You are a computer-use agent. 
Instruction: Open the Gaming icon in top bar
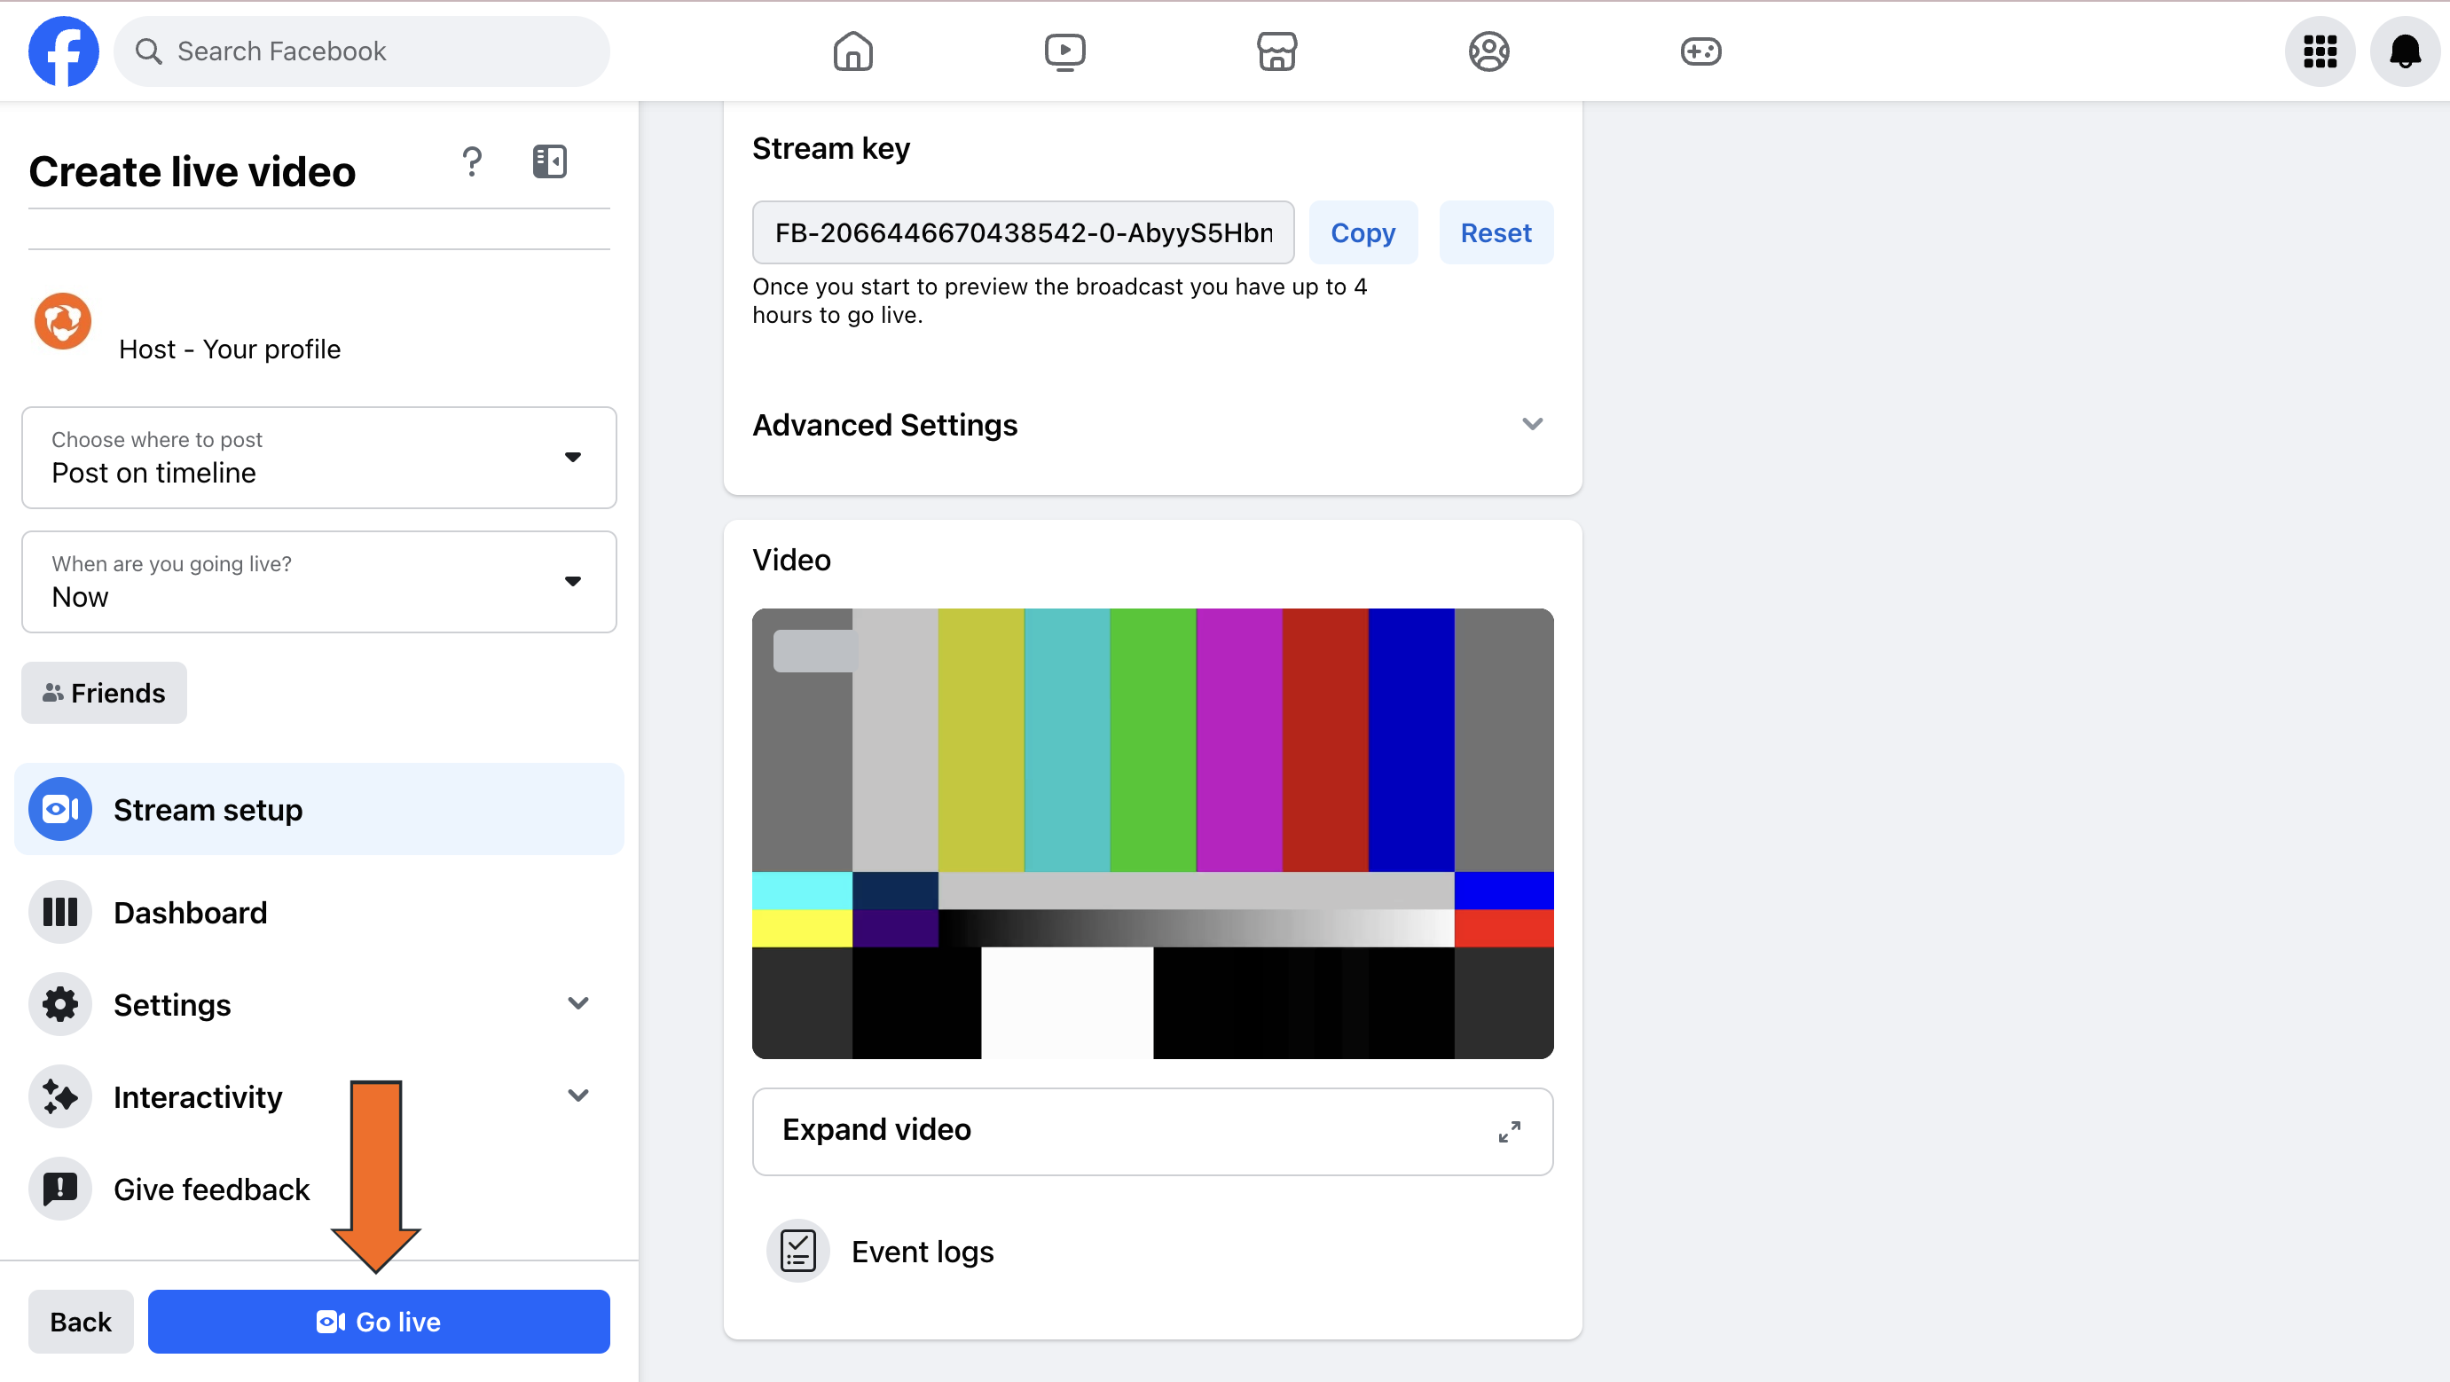1700,51
